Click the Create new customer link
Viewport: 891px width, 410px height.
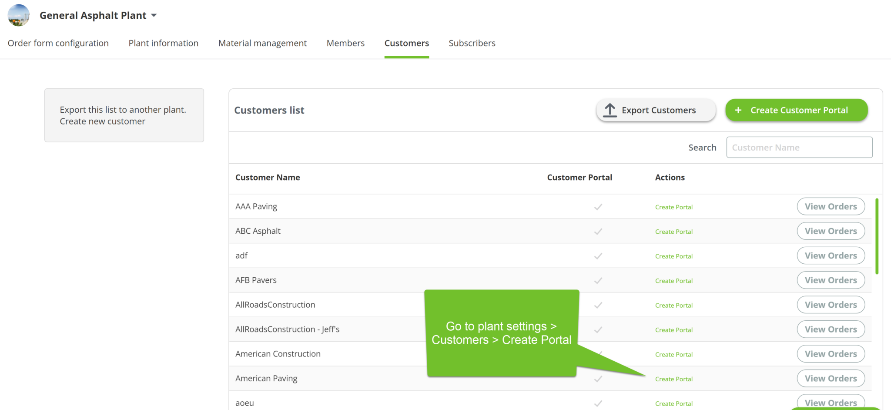pos(102,121)
